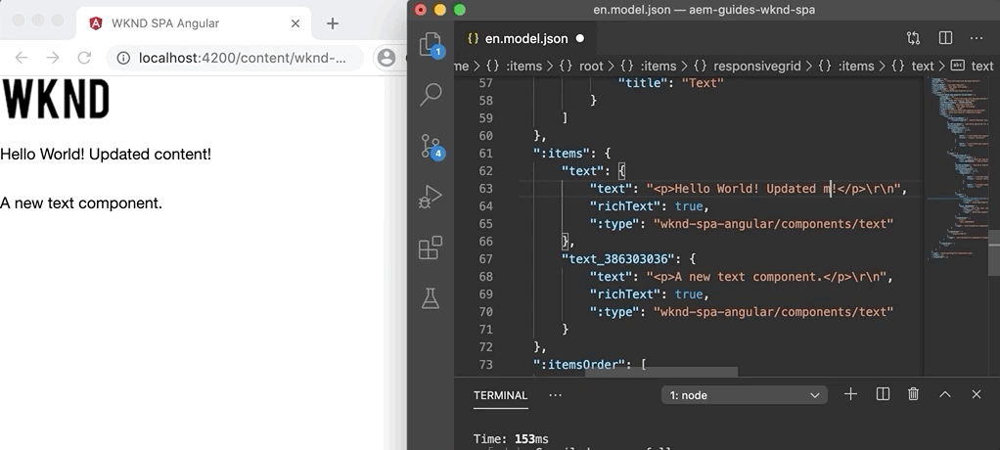The image size is (1000, 450).
Task: Open the Explorer view in VS Code activity bar
Action: click(x=432, y=45)
